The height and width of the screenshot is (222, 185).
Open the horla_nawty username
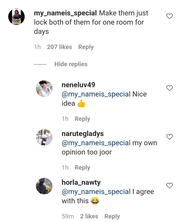click(81, 182)
